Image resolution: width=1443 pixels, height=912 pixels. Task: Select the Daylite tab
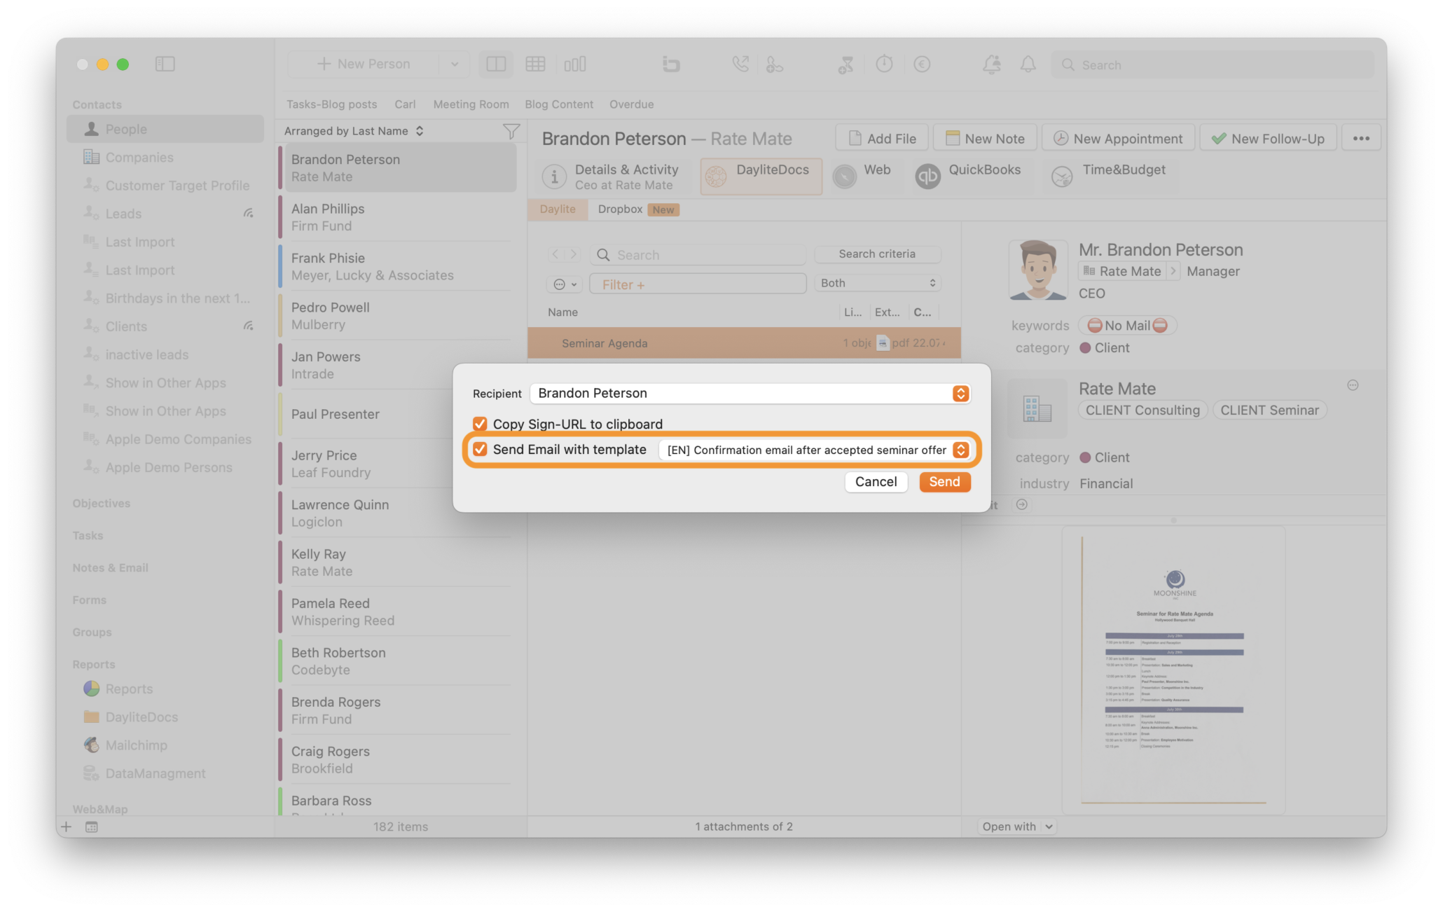(558, 209)
